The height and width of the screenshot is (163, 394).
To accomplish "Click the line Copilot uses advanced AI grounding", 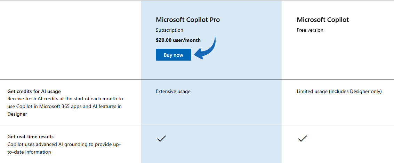I will (x=64, y=144).
